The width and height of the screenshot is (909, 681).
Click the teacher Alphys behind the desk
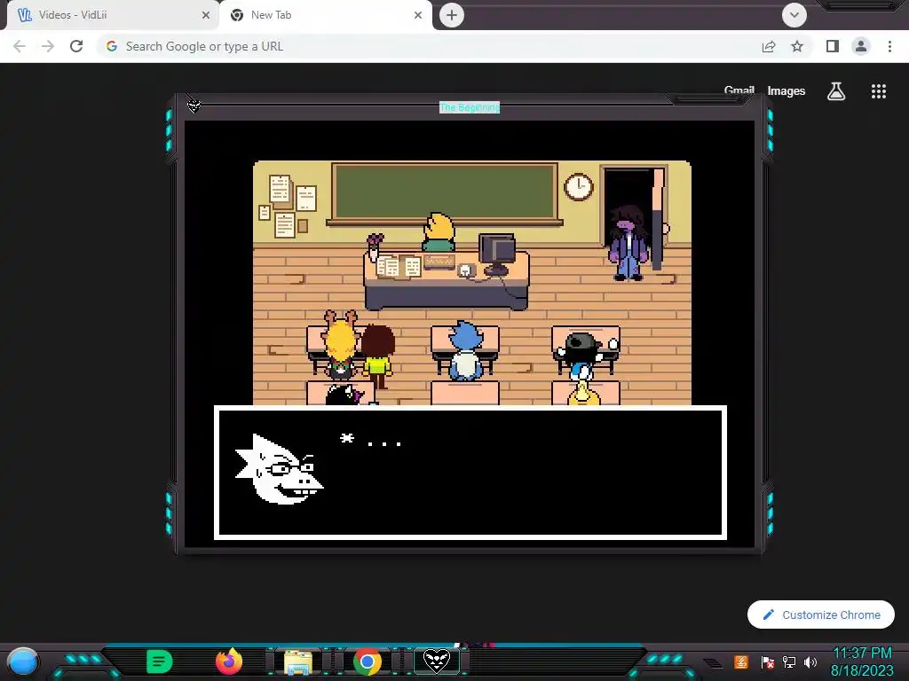pyautogui.click(x=439, y=231)
